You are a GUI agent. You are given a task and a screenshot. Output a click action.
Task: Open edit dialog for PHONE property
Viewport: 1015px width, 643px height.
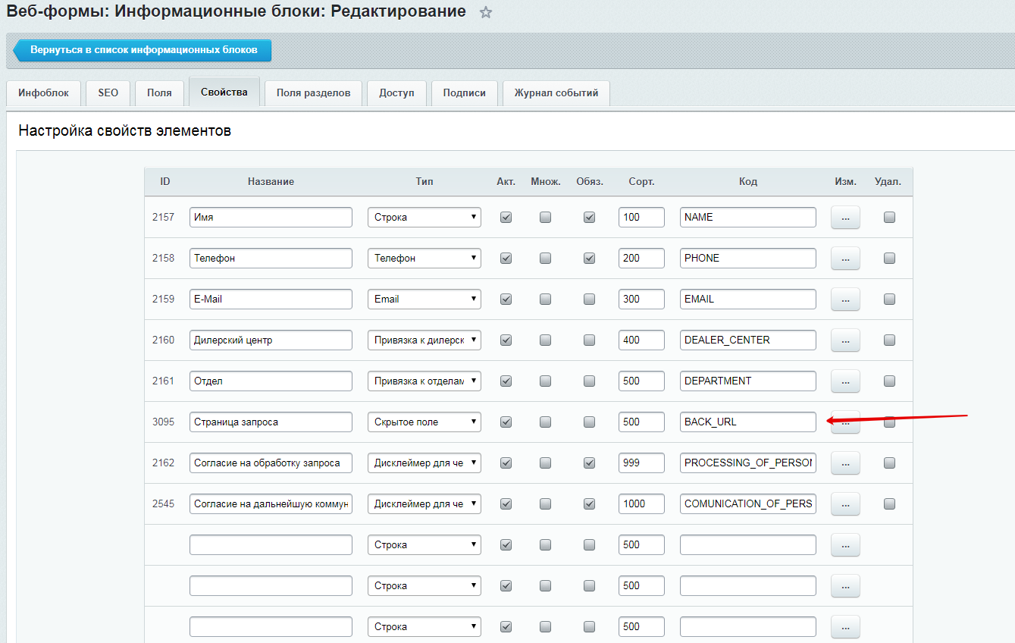click(x=845, y=259)
